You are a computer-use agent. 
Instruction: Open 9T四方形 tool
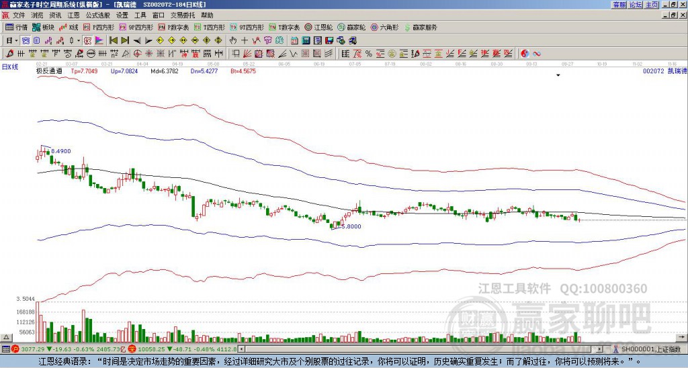tap(247, 27)
